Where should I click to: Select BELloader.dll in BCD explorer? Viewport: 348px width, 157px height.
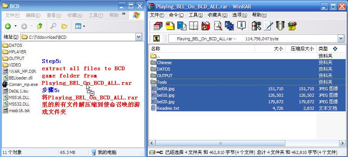(x=18, y=78)
